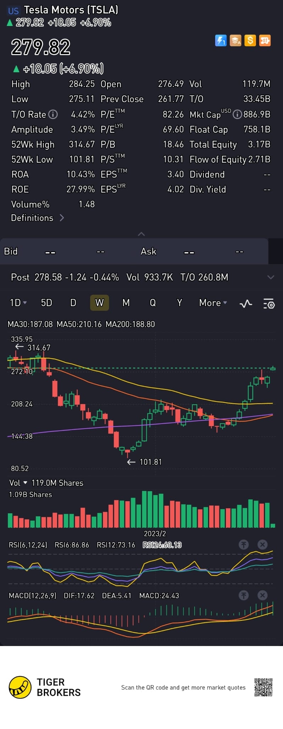
Task: Tap the latest green candlestick on chart
Action: pos(273,368)
